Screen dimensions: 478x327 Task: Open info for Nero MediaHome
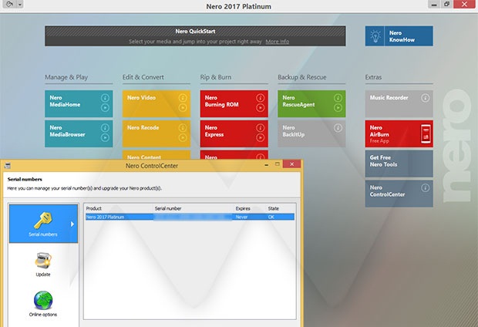coord(105,98)
